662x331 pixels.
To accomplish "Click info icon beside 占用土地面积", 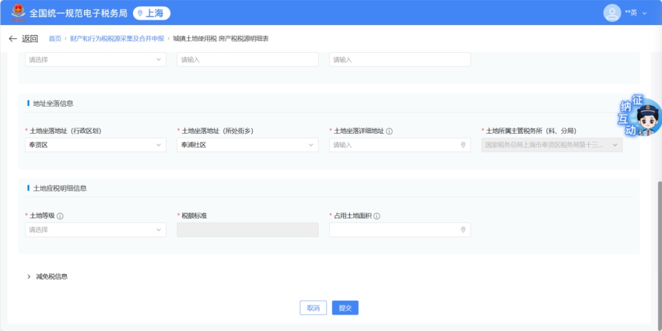I will tap(377, 216).
